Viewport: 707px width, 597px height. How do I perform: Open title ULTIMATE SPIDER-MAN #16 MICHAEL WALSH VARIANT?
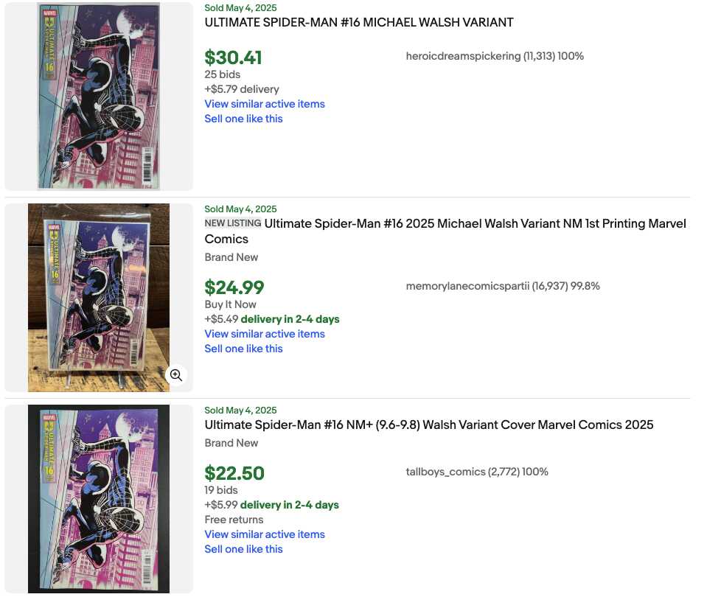pyautogui.click(x=359, y=23)
